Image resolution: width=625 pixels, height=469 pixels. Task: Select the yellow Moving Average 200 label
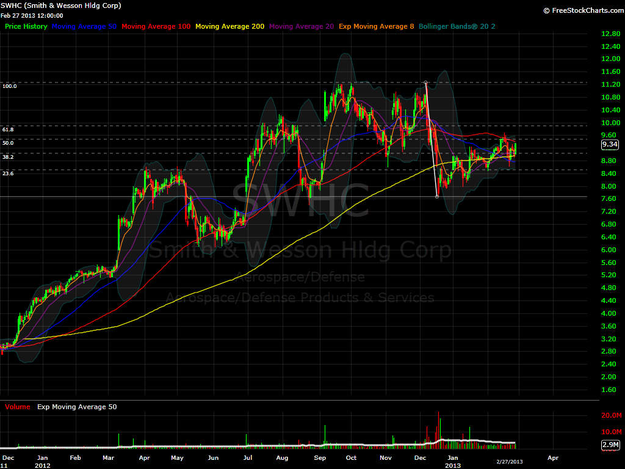(x=229, y=26)
